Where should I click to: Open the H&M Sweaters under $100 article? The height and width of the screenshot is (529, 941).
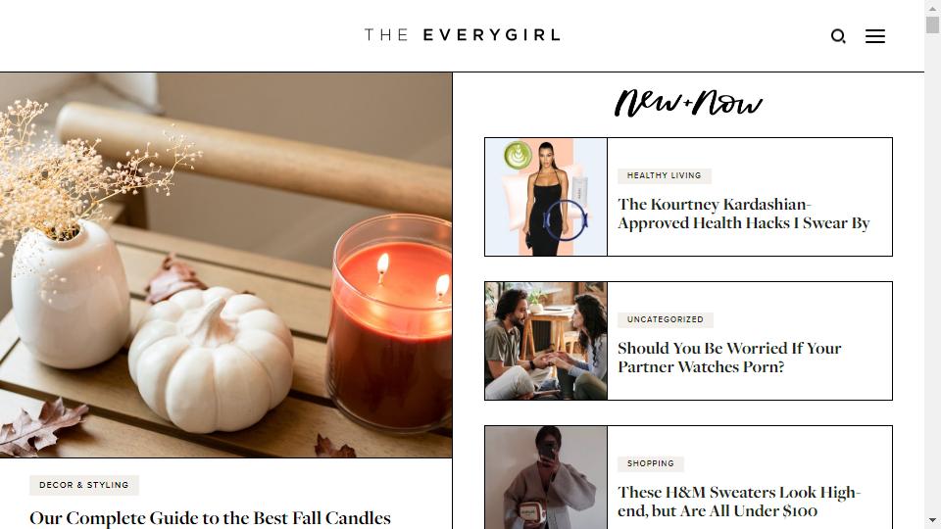[x=739, y=502]
